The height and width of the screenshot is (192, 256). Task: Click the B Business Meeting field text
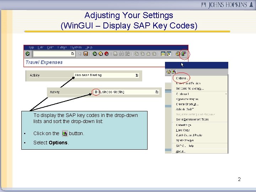tap(110, 92)
